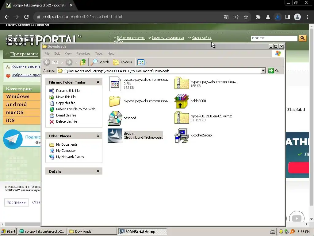This screenshot has width=314, height=236.
Task: Select the bypass-paywalls 165 KB zip icon
Action: point(182,83)
